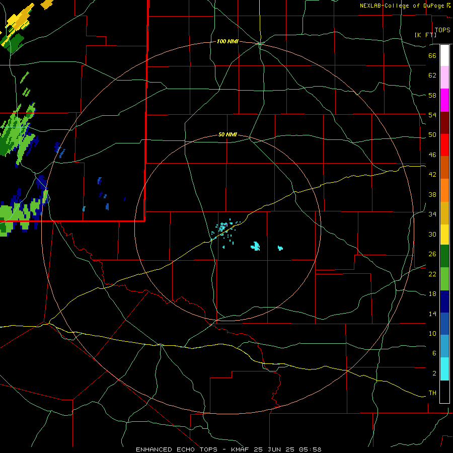Pick the gold swatch in the color scale
The width and height of the screenshot is (453, 453).
[444, 213]
